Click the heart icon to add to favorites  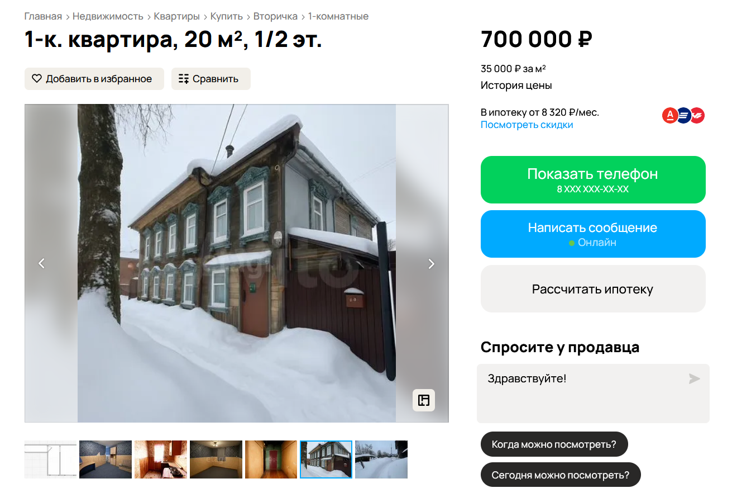click(37, 79)
